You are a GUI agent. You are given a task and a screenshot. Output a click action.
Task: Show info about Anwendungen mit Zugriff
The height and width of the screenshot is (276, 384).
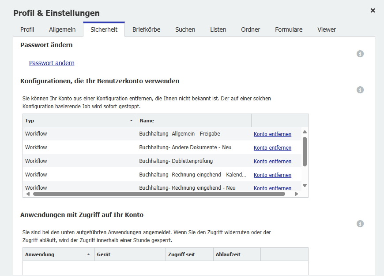tap(360, 224)
